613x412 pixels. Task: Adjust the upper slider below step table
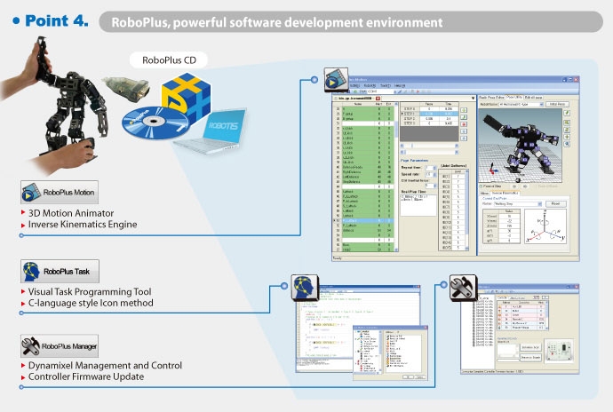(x=429, y=146)
